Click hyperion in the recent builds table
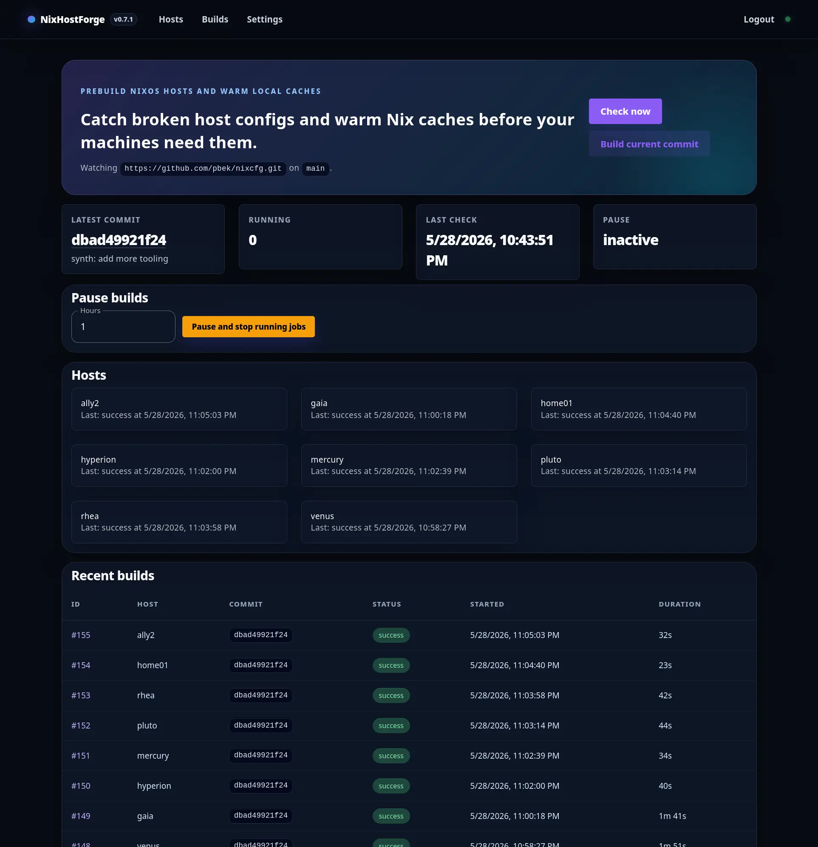Viewport: 818px width, 847px height. pyautogui.click(x=154, y=786)
